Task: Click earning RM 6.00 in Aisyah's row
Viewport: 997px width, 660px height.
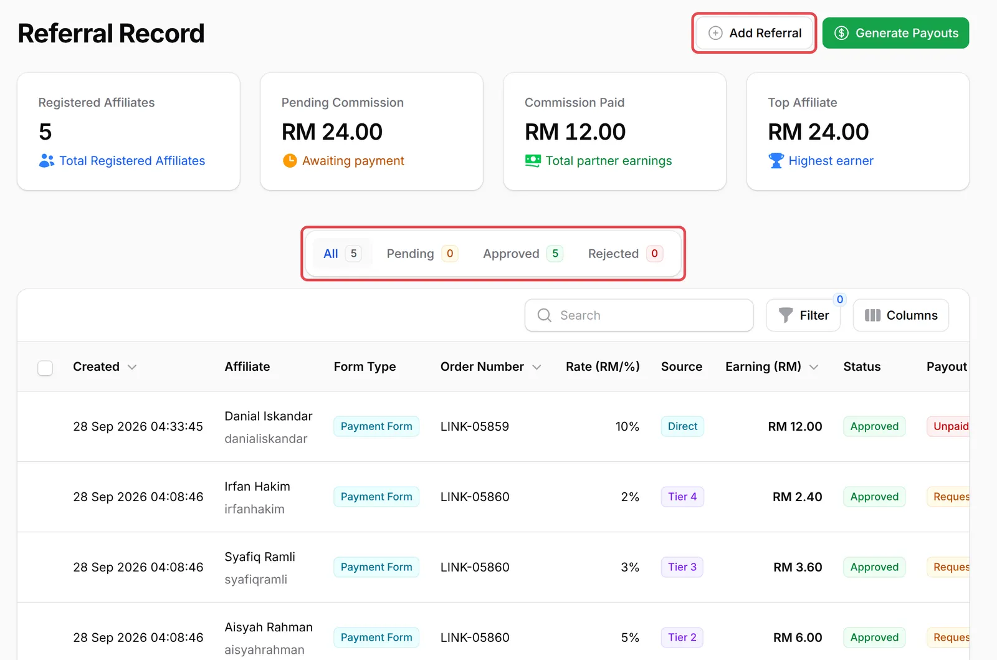Action: [798, 638]
